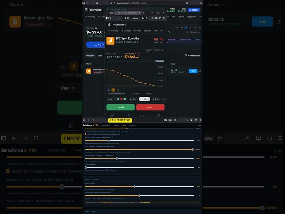The width and height of the screenshot is (285, 214).
Task: Adjust the Gate 3 Min BTC momentum slider handle
Action: (x=193, y=150)
